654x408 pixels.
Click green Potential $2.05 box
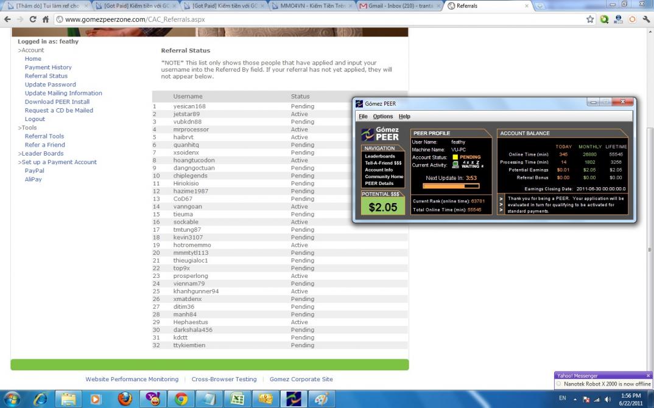coord(382,207)
